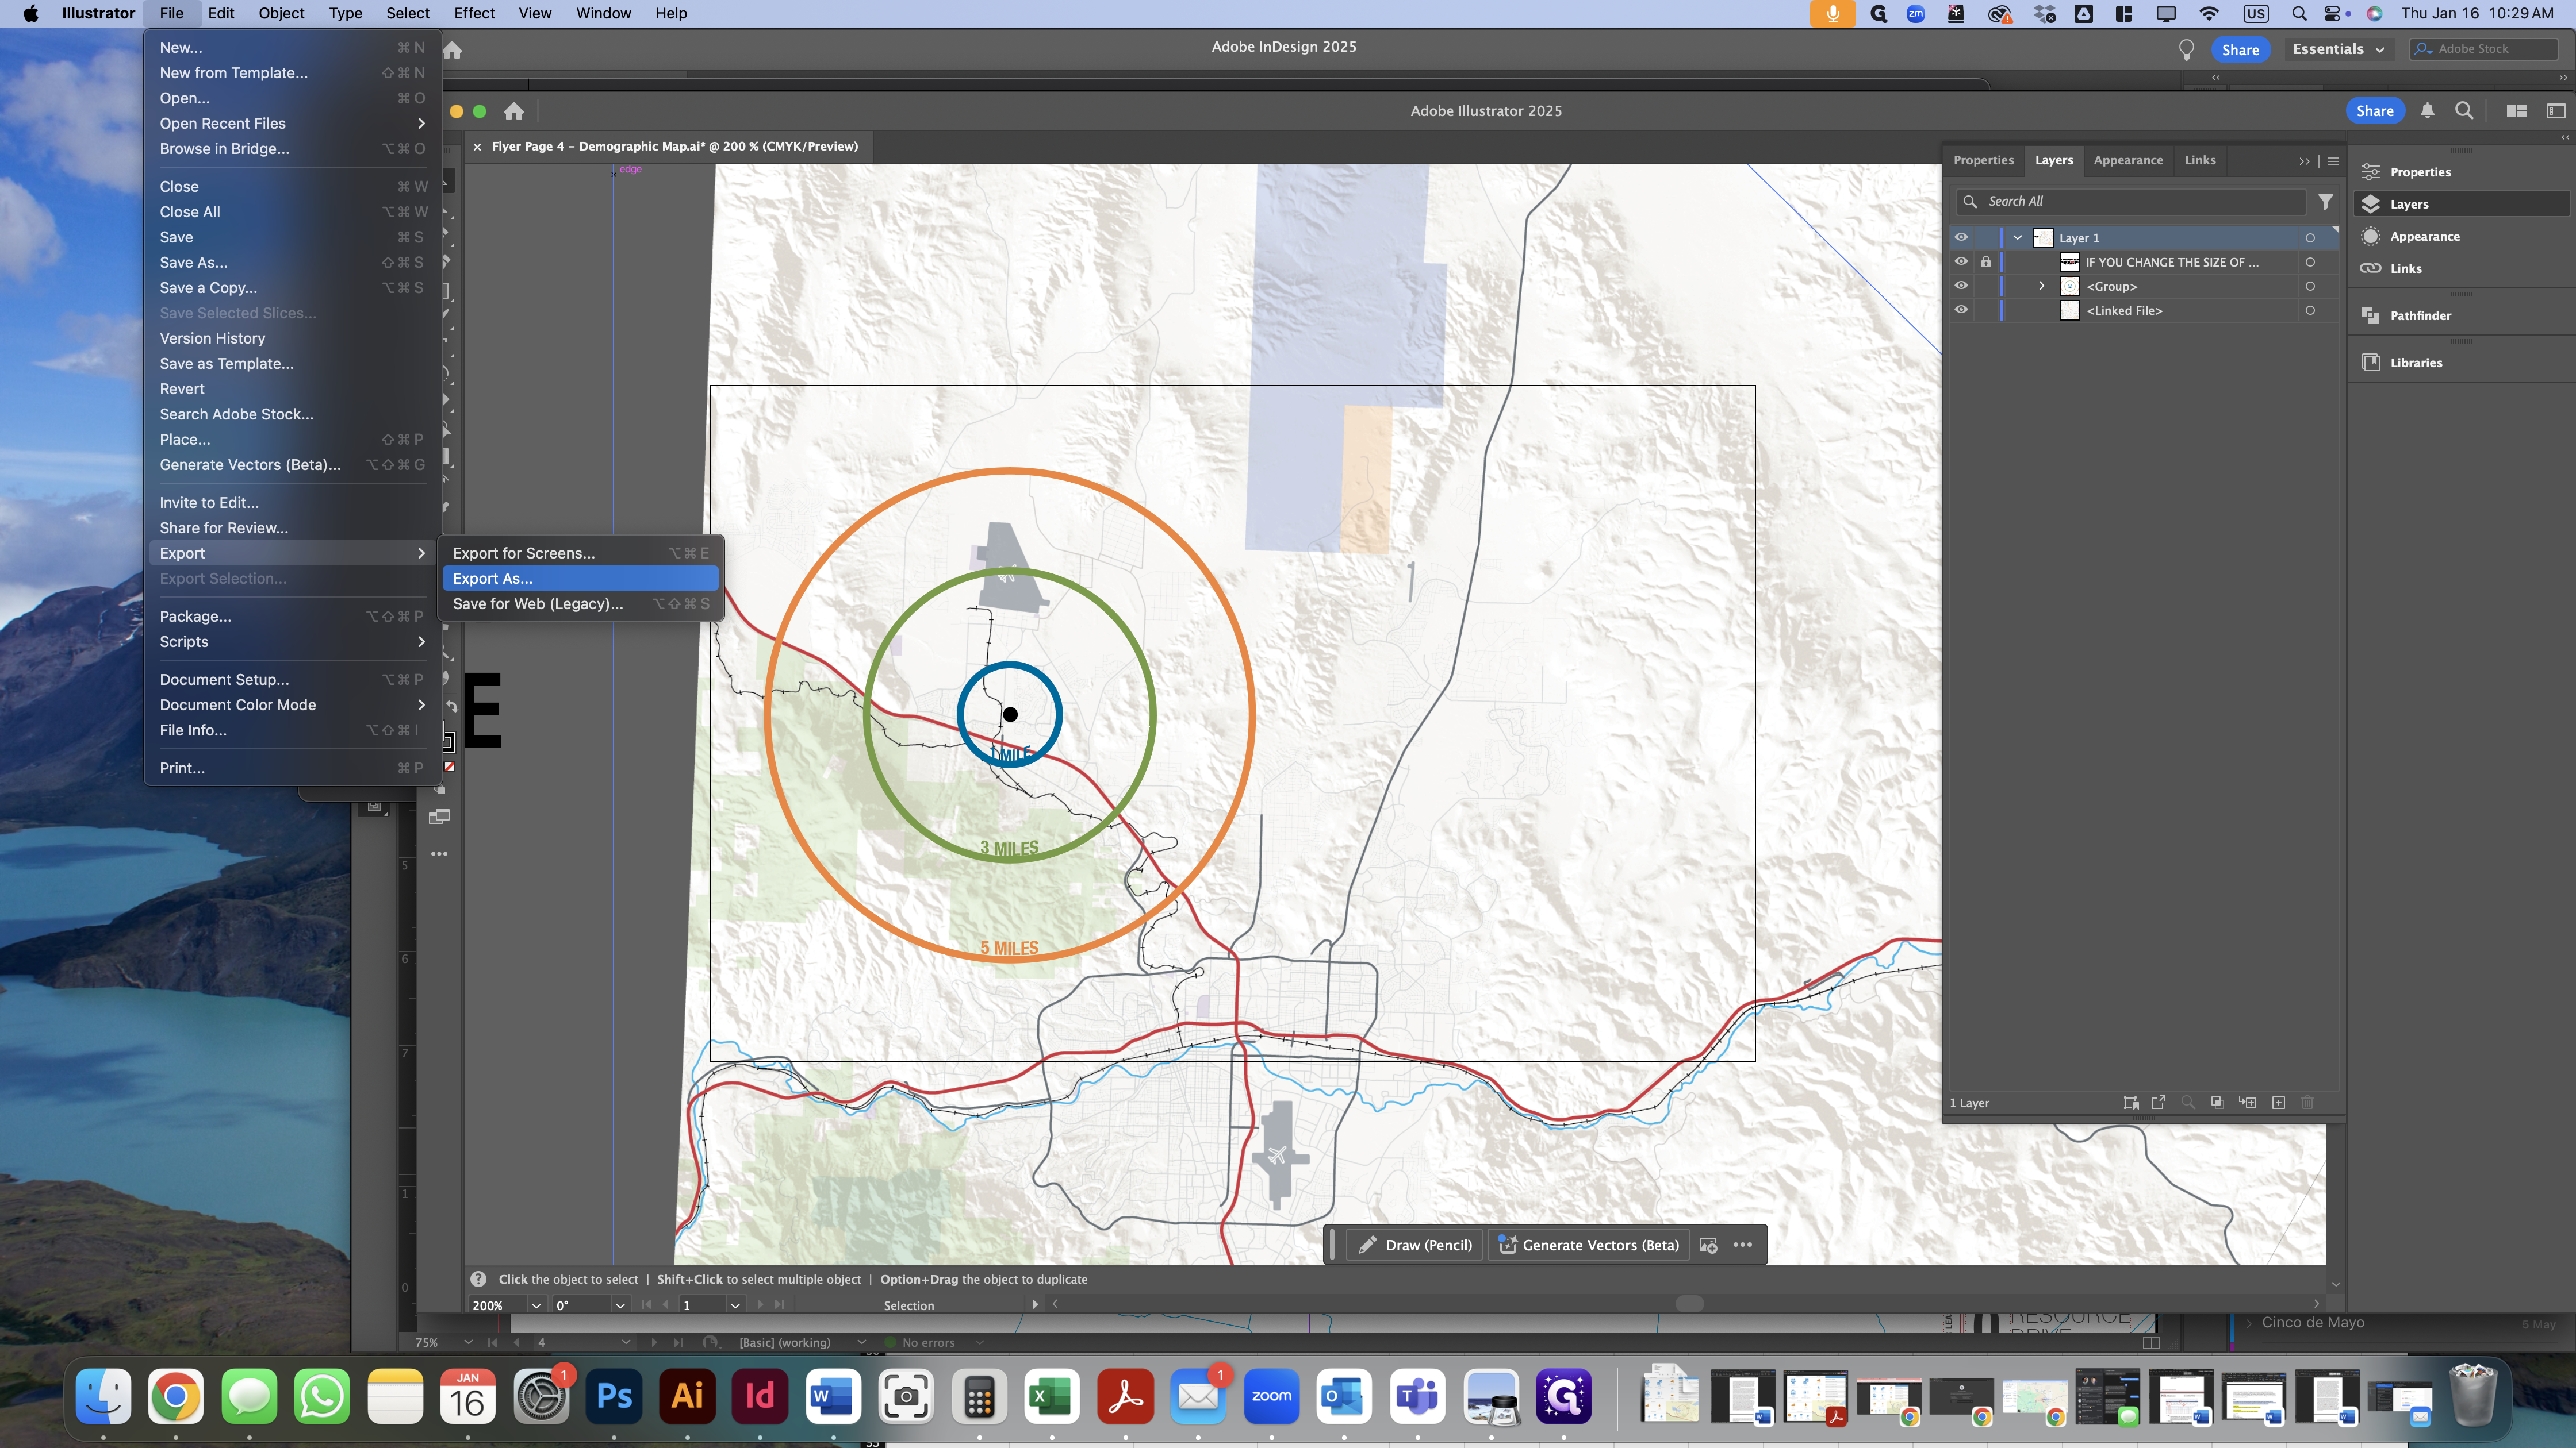Screen dimensions: 2576x1448
Task: Click Delete Selection trash icon in Layers
Action: click(x=2308, y=1102)
